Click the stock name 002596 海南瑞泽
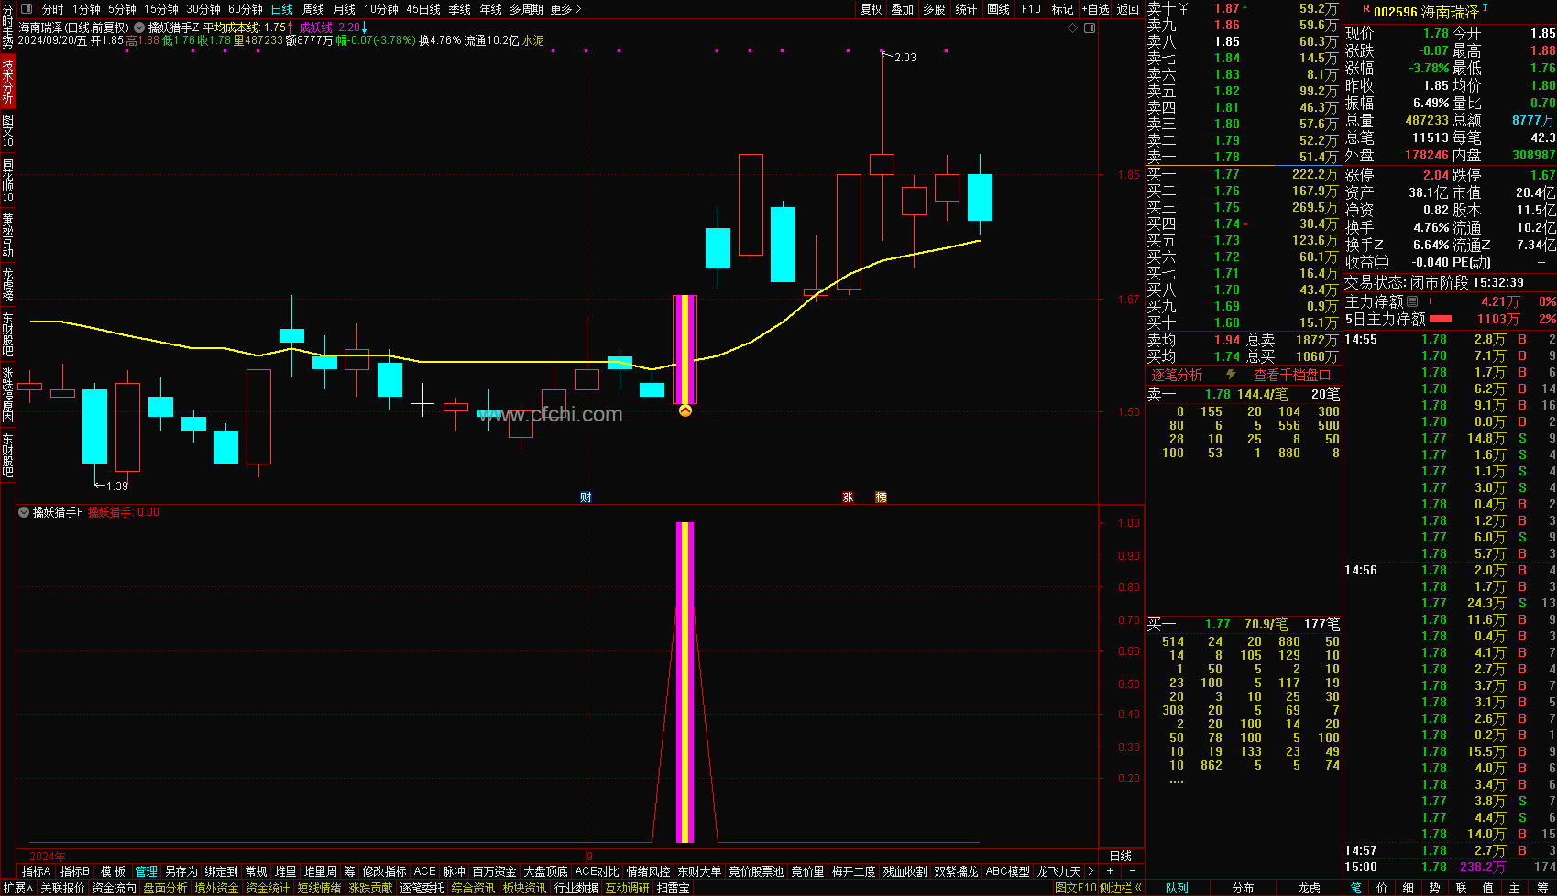 point(1426,12)
